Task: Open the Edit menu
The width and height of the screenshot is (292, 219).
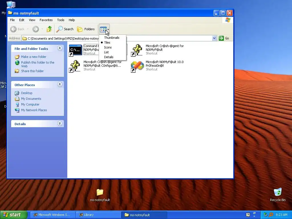Action: [22, 20]
